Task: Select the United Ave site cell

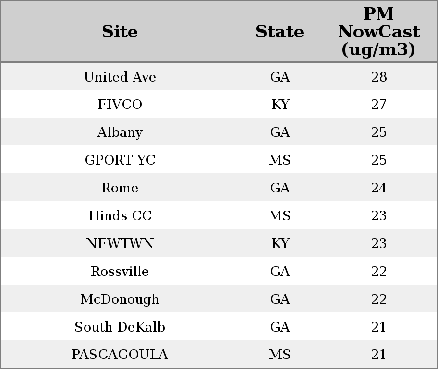Action: (x=120, y=77)
